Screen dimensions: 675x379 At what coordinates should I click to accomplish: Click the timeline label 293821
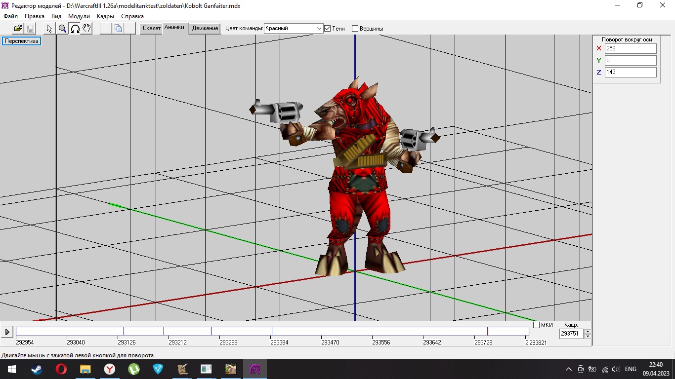tap(538, 343)
